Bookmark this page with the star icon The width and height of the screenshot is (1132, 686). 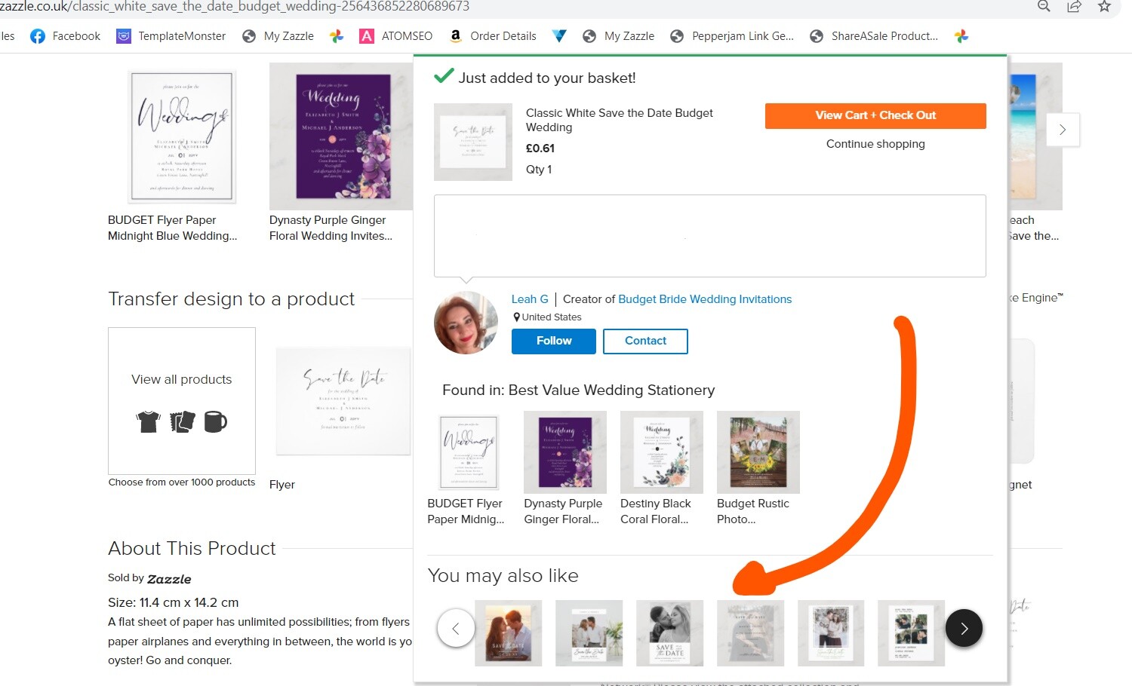pos(1105,7)
